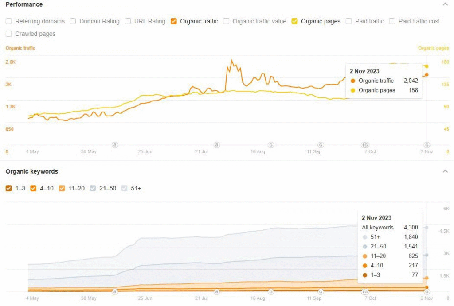
Task: Open the Google update marker near 16 Aug in Performance chart
Action: (271, 145)
